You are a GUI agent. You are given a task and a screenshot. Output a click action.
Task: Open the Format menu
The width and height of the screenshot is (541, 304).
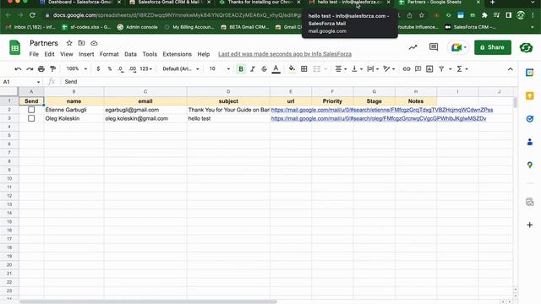(109, 54)
